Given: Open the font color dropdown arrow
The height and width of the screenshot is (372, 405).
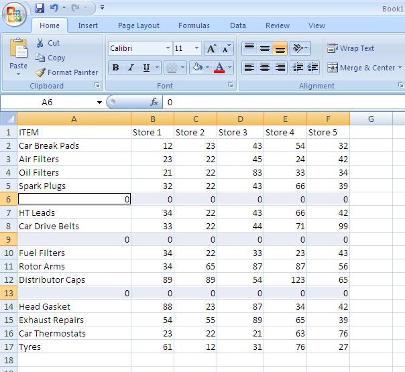Looking at the screenshot, I should click(229, 68).
